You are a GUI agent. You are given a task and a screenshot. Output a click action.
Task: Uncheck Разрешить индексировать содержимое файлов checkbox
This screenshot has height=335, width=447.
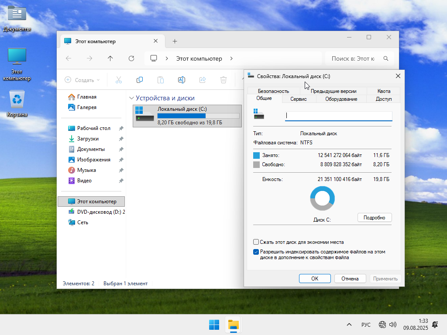pos(256,252)
